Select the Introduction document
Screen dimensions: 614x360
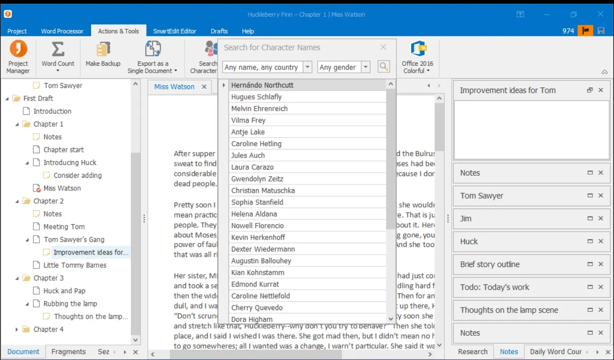tap(52, 111)
